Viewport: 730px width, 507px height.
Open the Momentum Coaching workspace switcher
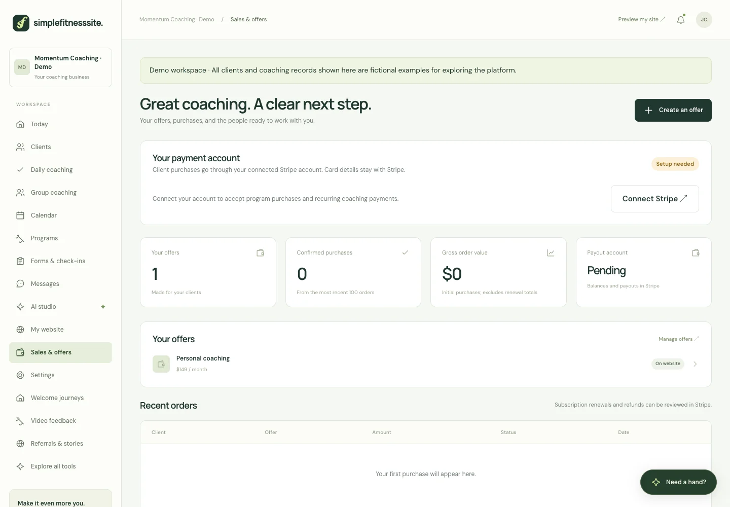pyautogui.click(x=60, y=67)
